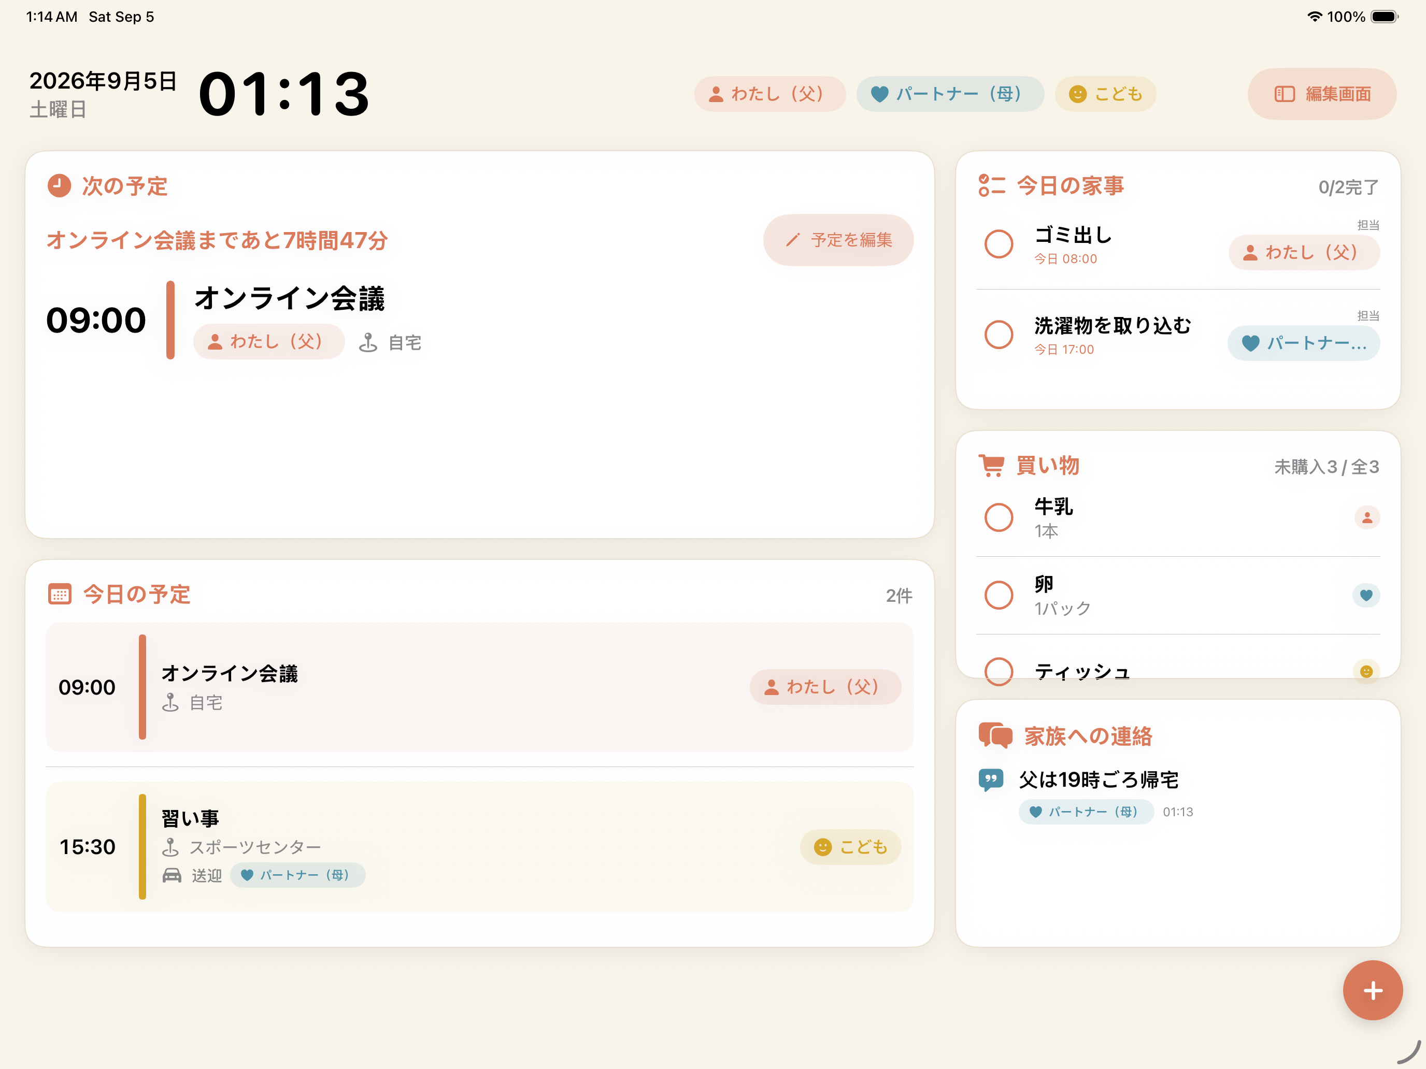
Task: Click the shopping cart icon beside 買い物
Action: (x=991, y=465)
